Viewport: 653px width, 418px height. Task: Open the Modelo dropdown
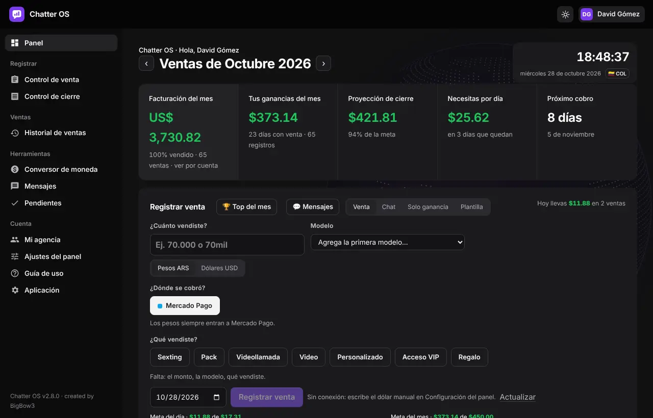[x=388, y=242]
